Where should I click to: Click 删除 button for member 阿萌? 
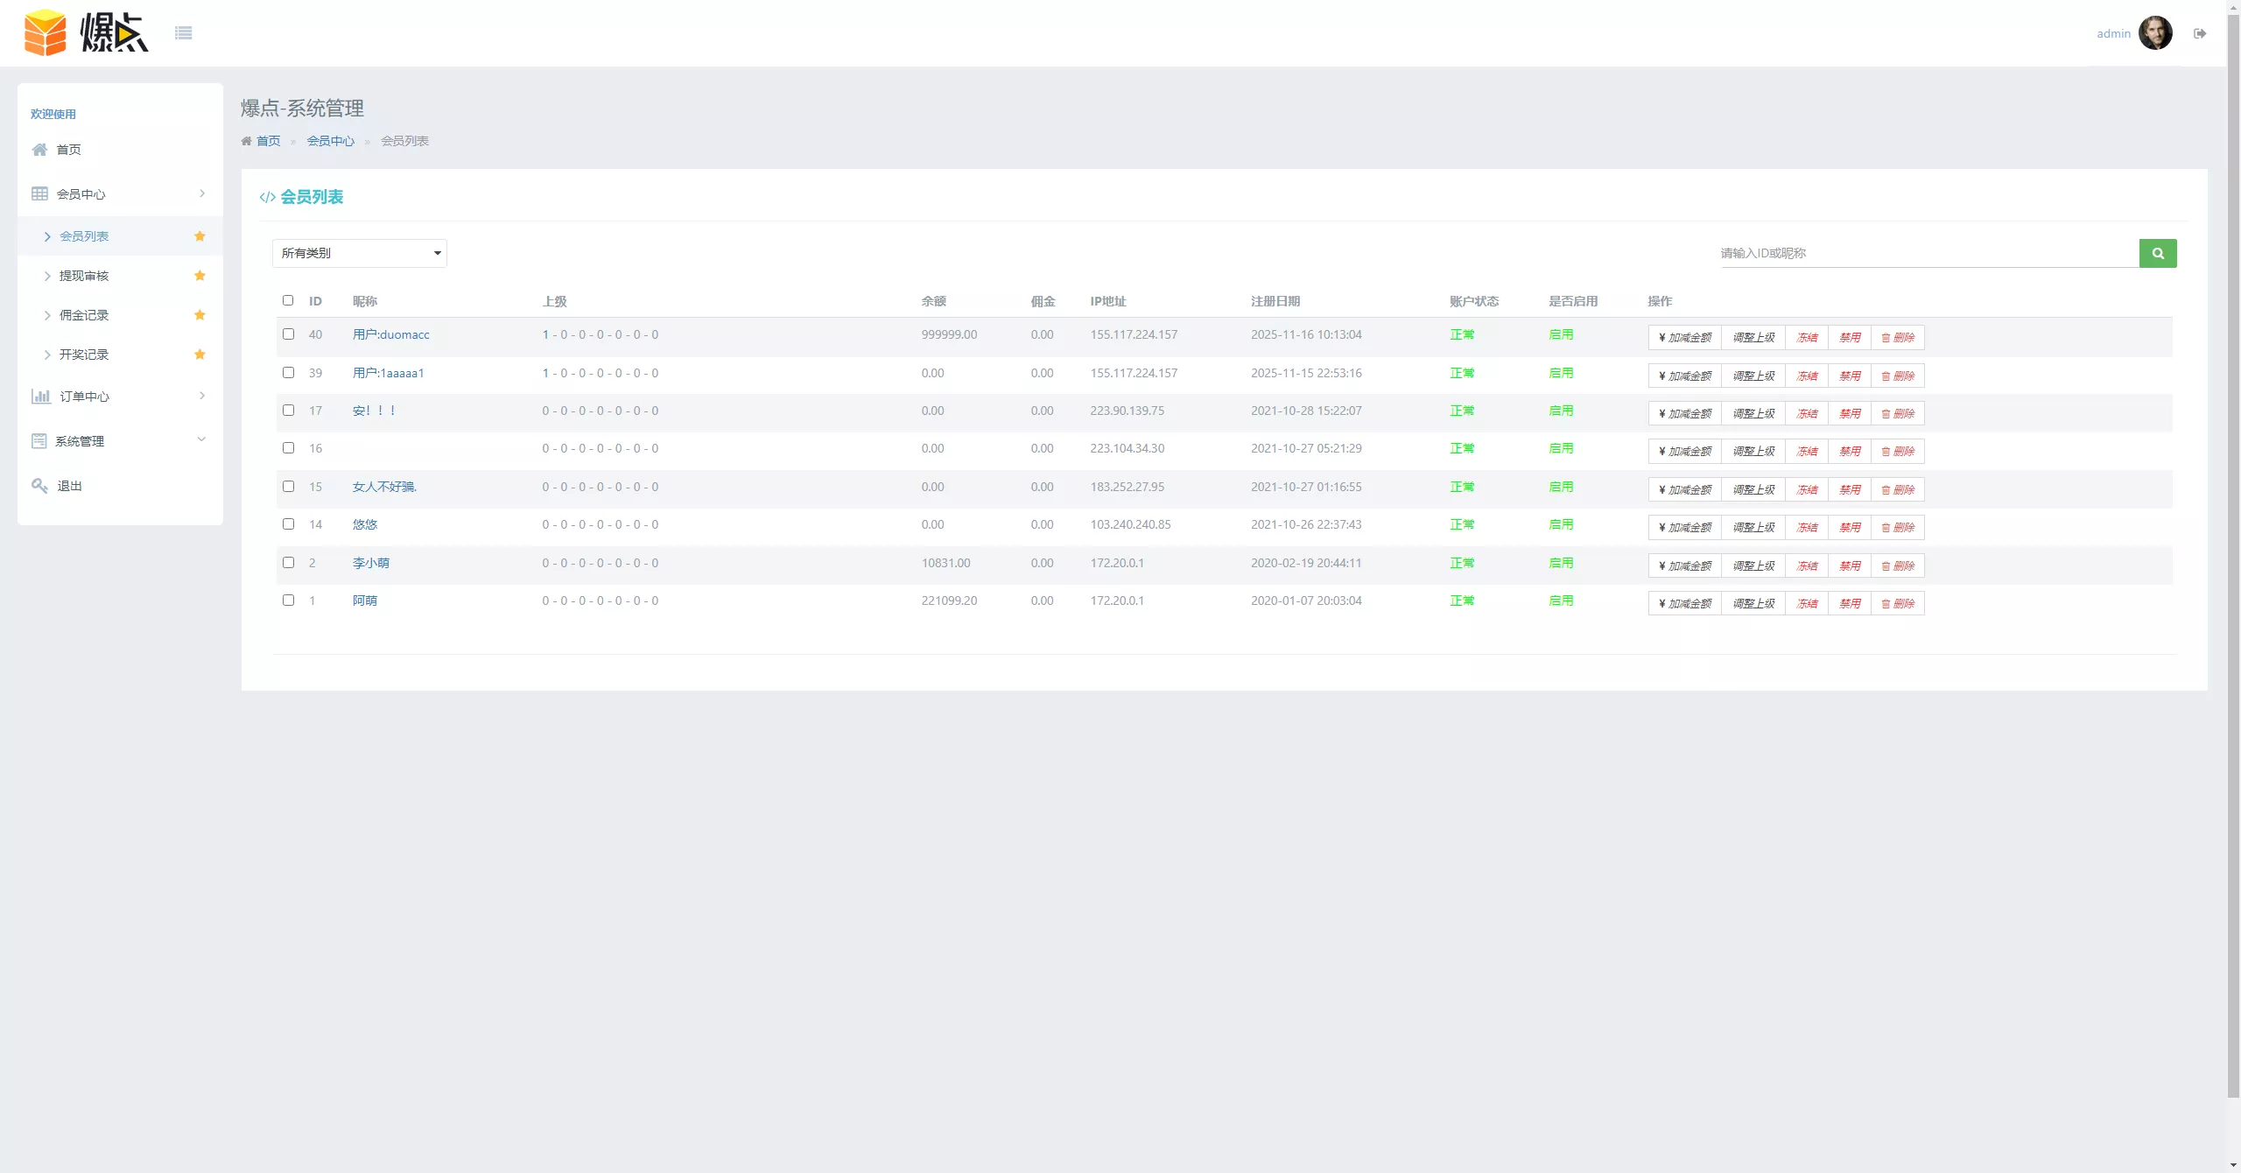click(x=1897, y=604)
